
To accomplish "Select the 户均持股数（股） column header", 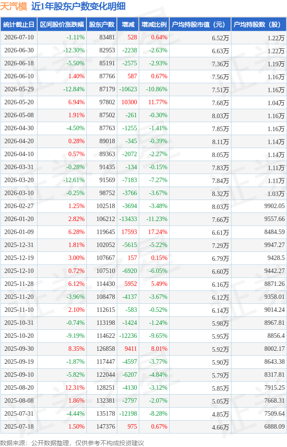I will [259, 25].
